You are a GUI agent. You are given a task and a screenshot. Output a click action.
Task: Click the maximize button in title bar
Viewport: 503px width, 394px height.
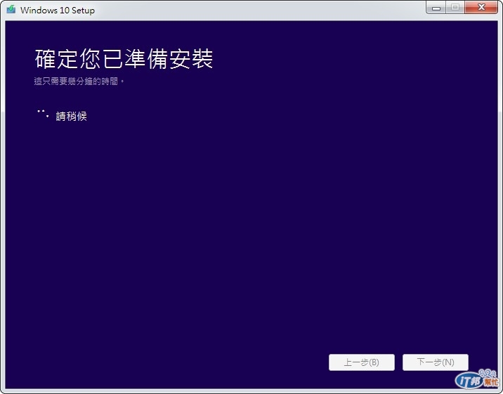(x=455, y=8)
